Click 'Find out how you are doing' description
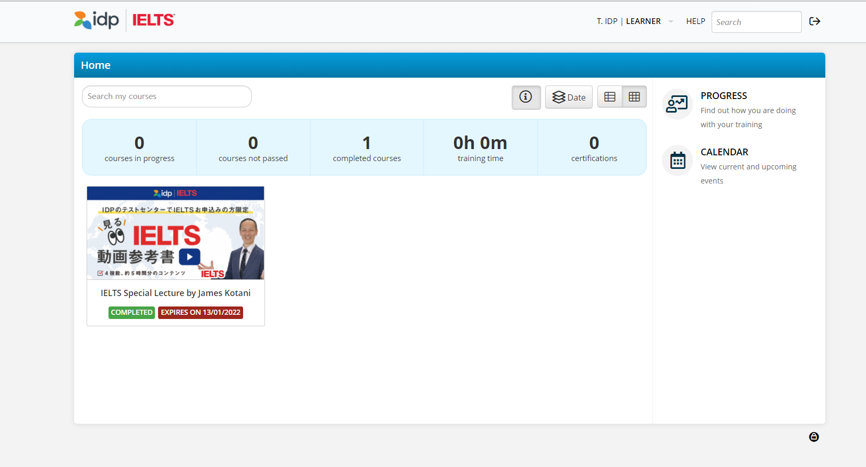This screenshot has height=467, width=866. pyautogui.click(x=748, y=117)
